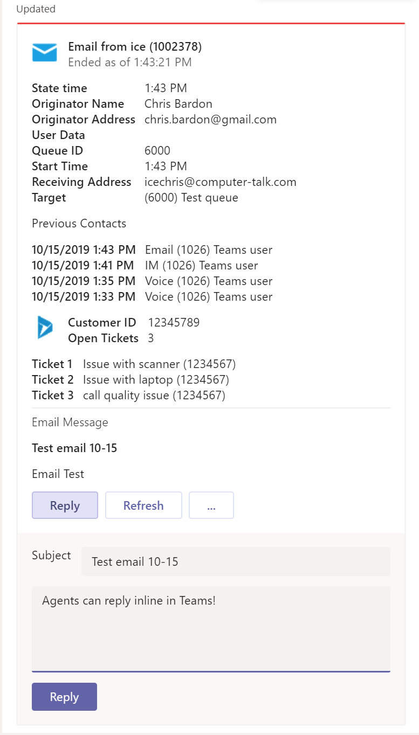Select the originator address chris.bardon@gmail.com
This screenshot has height=735, width=419.
210,120
